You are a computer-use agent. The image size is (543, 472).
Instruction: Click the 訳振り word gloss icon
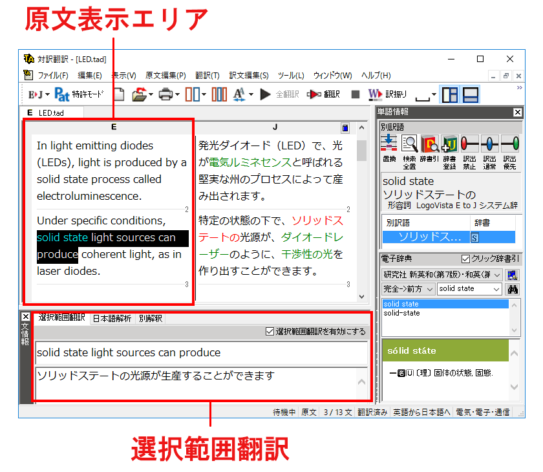pos(376,94)
